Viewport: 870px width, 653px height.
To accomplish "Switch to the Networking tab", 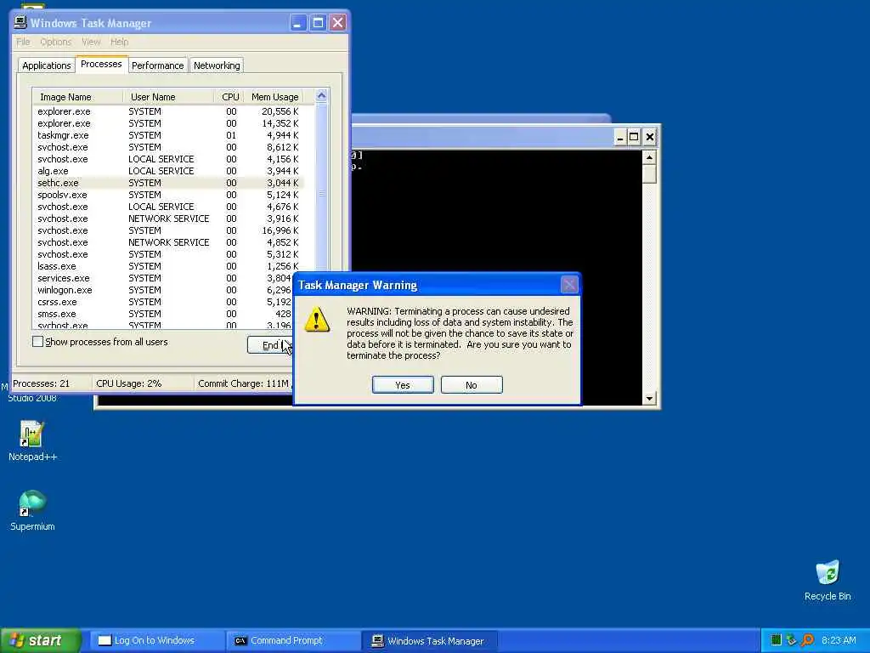I will click(217, 65).
